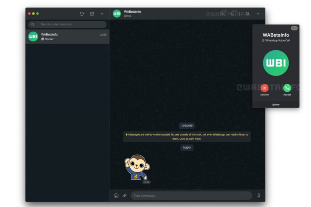Screen dimensions: 311x207
Task: Click the 22:06 timestamp under the sticker
Action: [x=146, y=182]
